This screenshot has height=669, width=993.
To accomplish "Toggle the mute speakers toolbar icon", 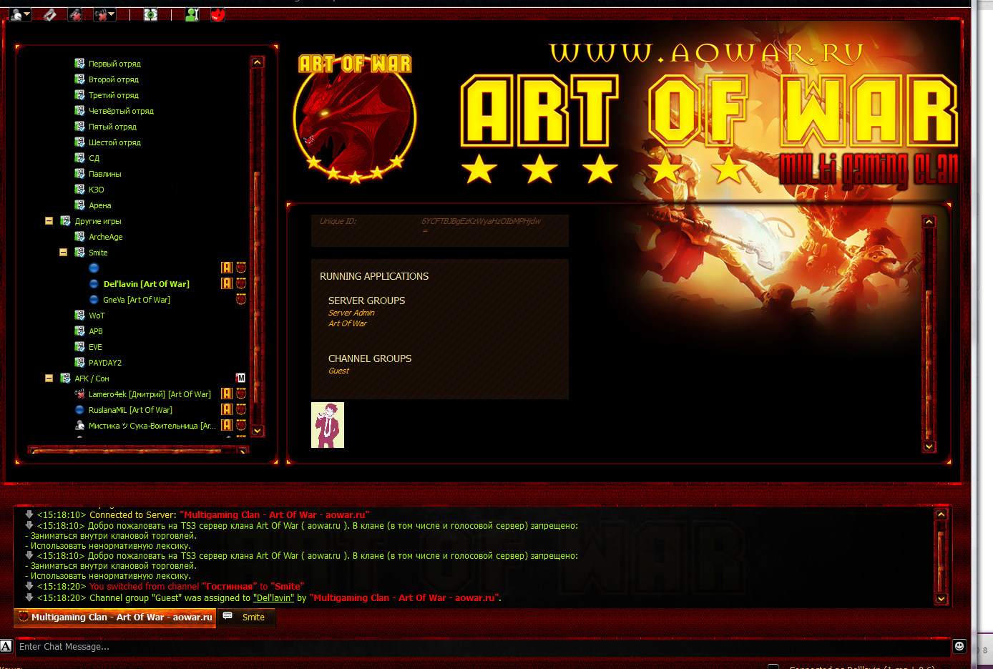I will click(x=101, y=14).
